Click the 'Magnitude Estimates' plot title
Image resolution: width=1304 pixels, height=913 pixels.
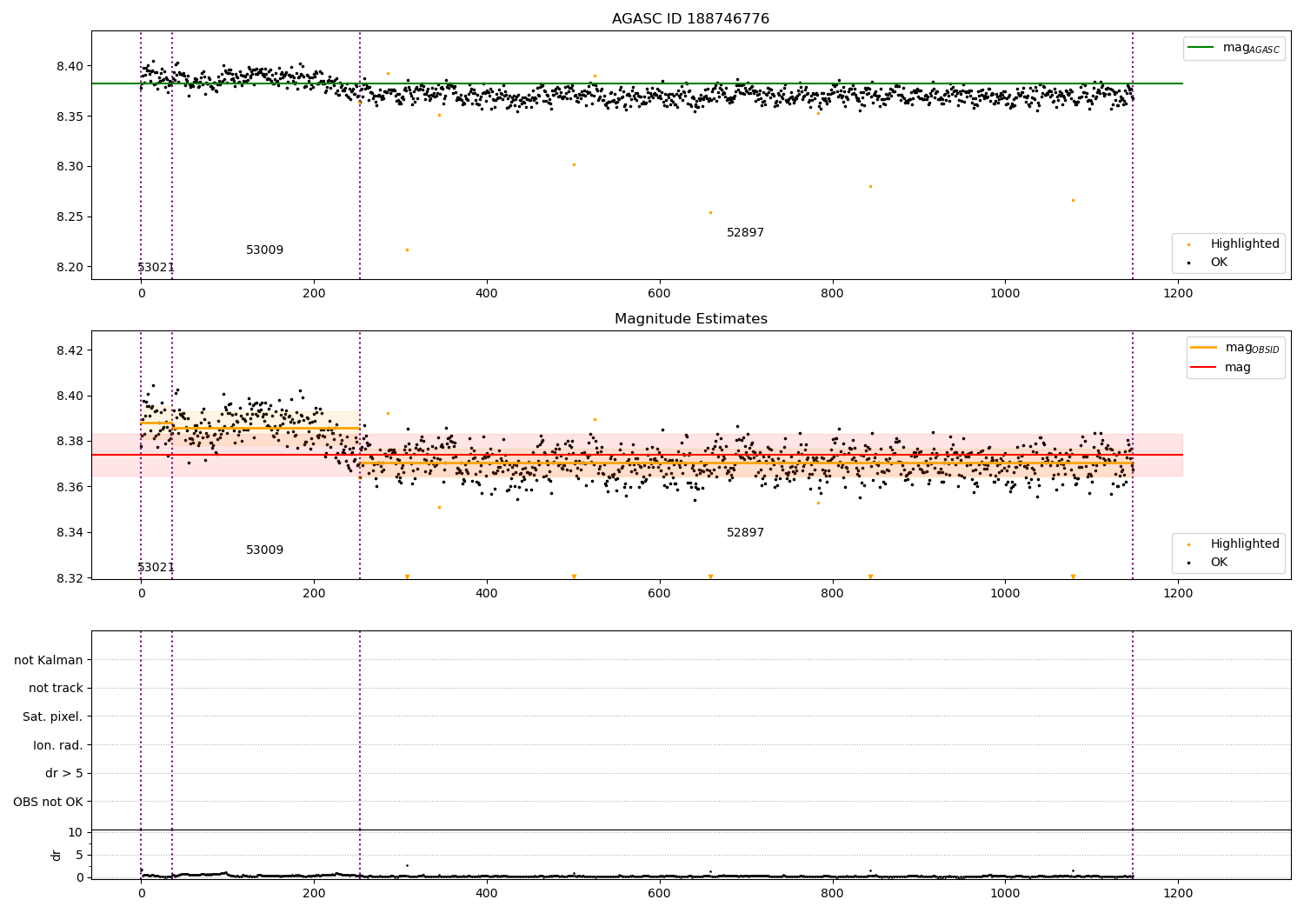point(690,319)
